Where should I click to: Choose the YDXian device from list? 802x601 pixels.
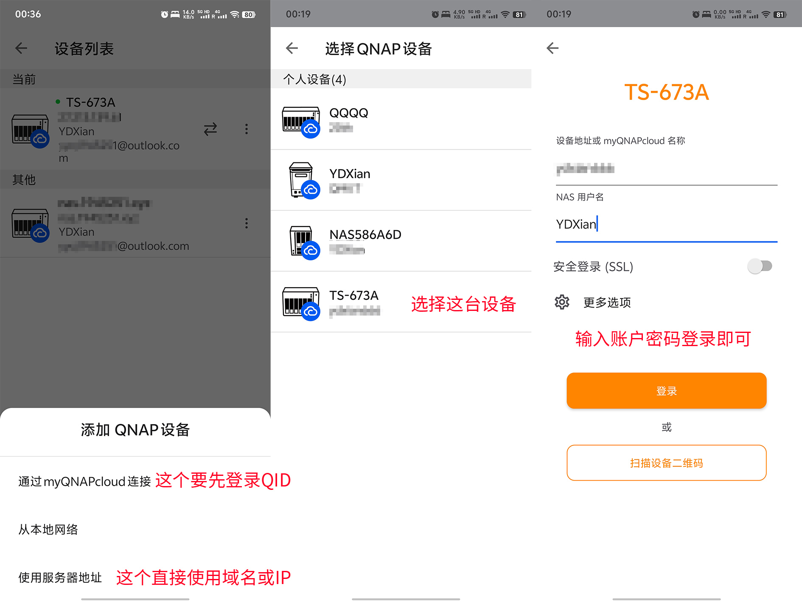[350, 180]
